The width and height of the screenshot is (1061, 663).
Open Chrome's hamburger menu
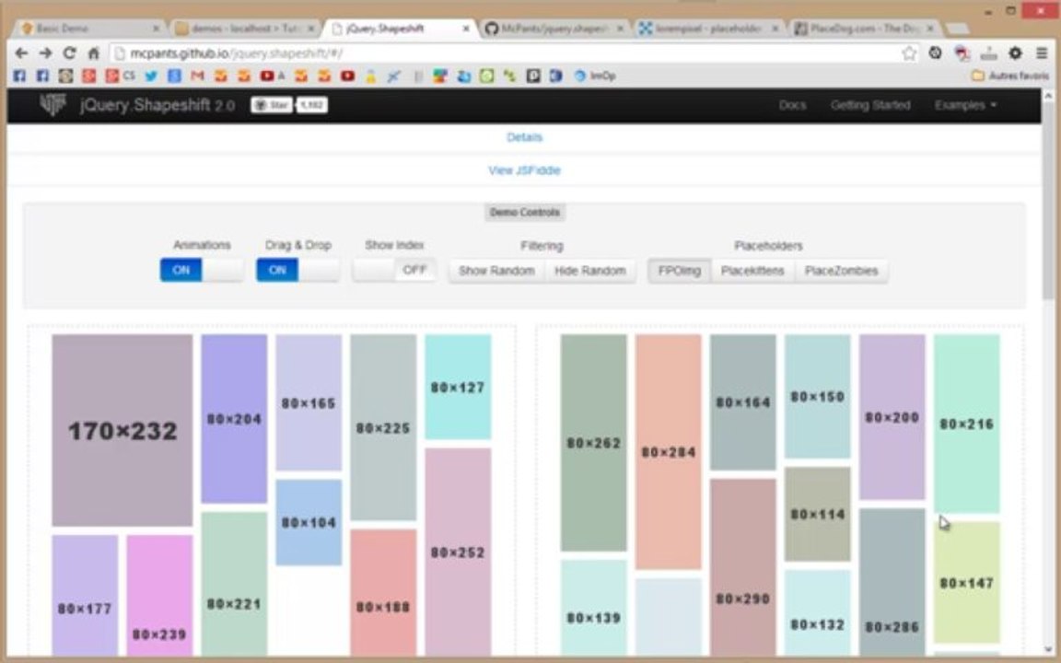[1042, 52]
